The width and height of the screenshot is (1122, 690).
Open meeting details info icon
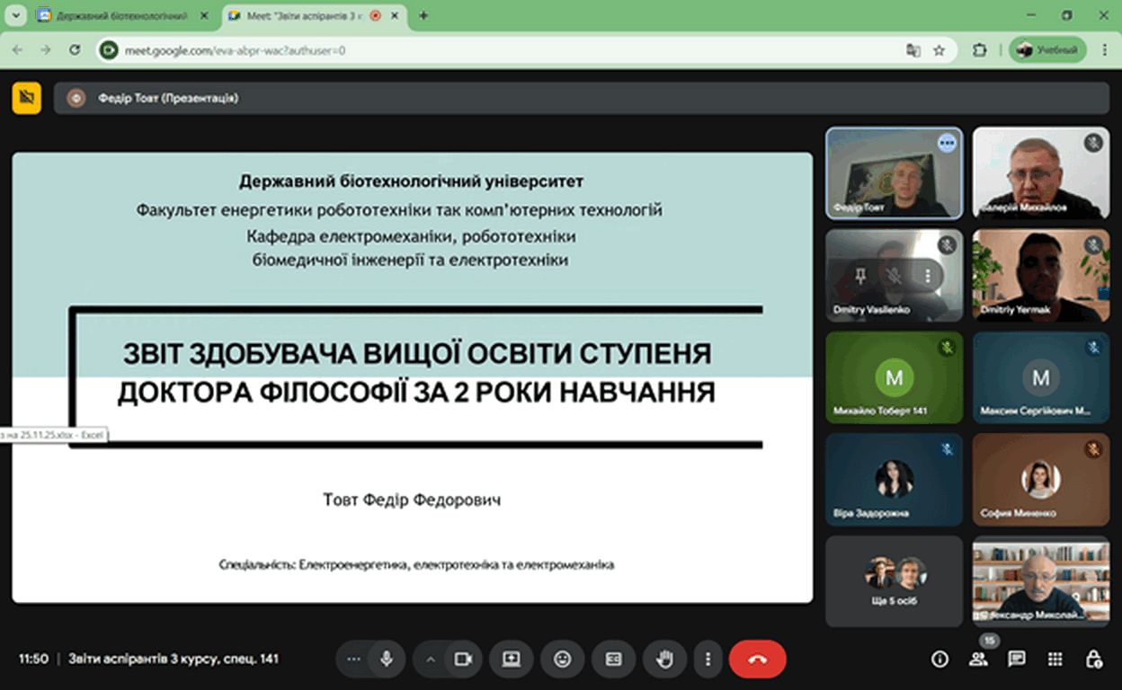coord(939,659)
